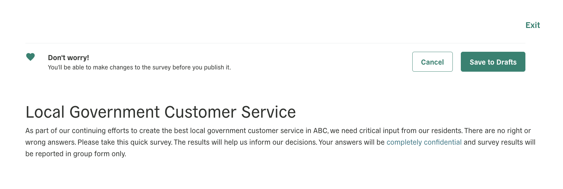Save the survey to Drafts
Viewport: 563px width, 189px height.
[493, 62]
